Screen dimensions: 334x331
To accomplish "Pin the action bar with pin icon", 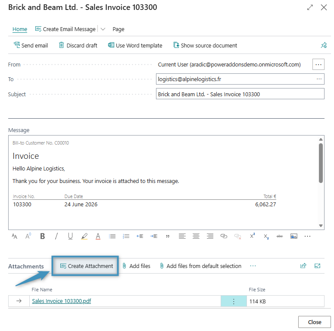I will pyautogui.click(x=324, y=45).
